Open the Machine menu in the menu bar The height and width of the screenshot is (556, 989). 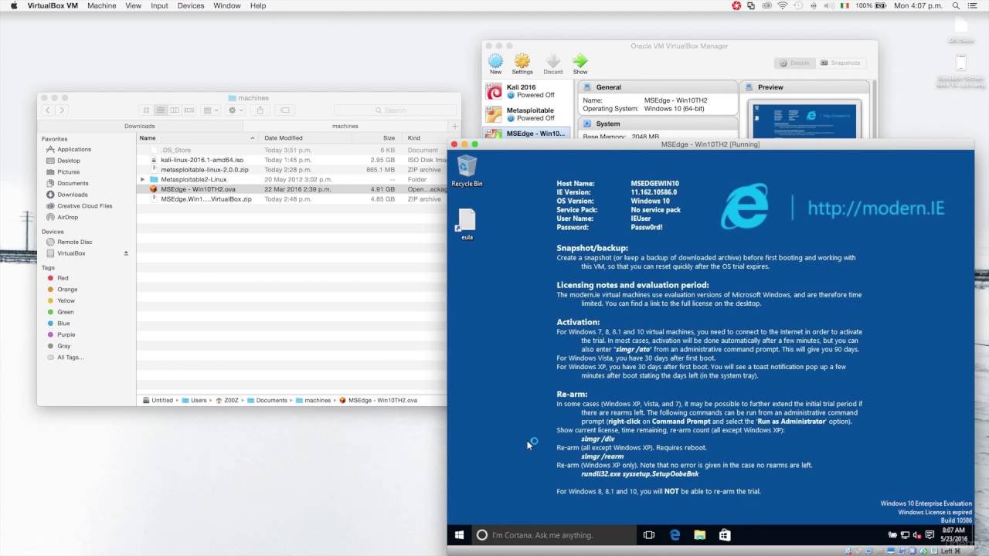pos(101,5)
